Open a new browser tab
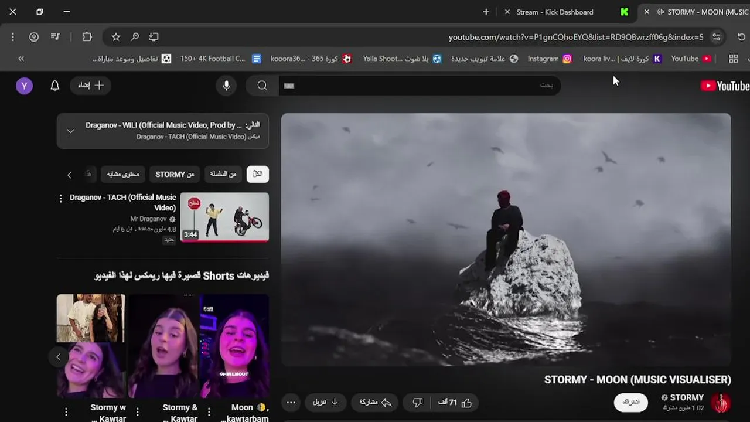 pyautogui.click(x=486, y=12)
